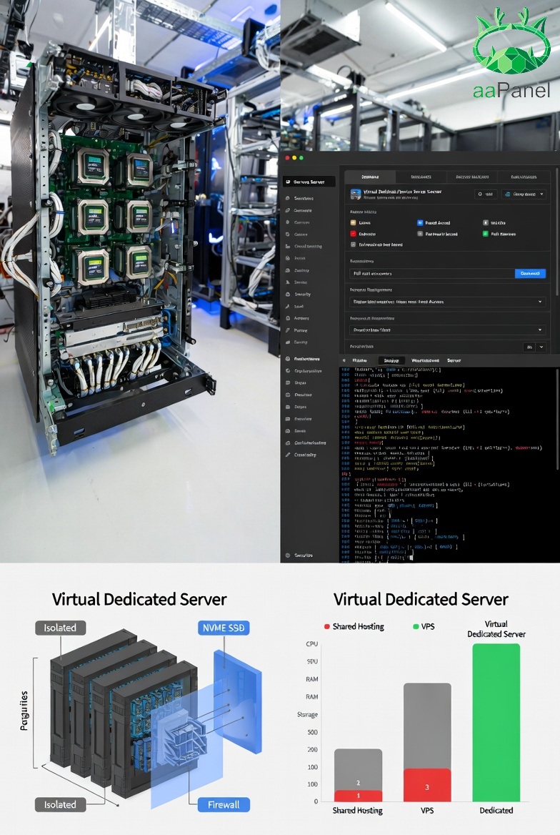
Task: Click the 'Shared Hosting' legend entry with red dot
Action: coord(354,626)
